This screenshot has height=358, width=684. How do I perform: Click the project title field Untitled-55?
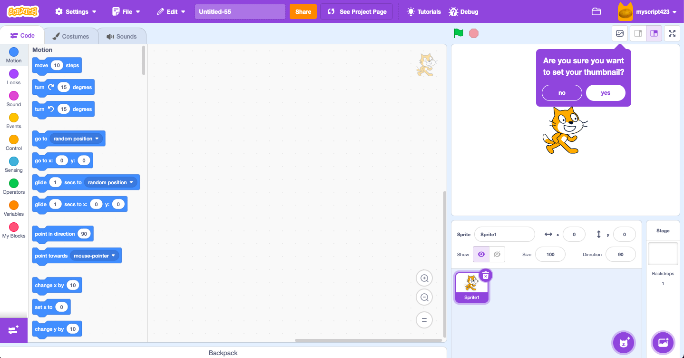pos(240,11)
